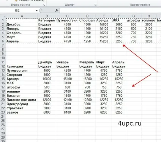Select column A header
This screenshot has width=161, height=142.
22,16
